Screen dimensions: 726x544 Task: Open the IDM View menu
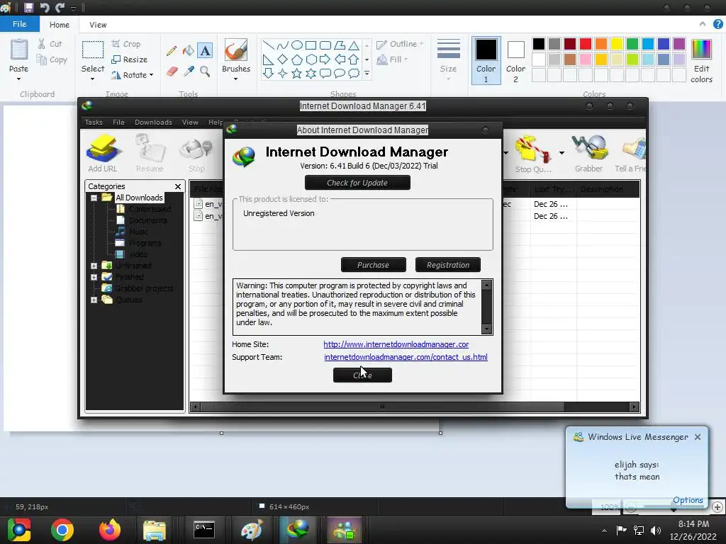coord(190,122)
